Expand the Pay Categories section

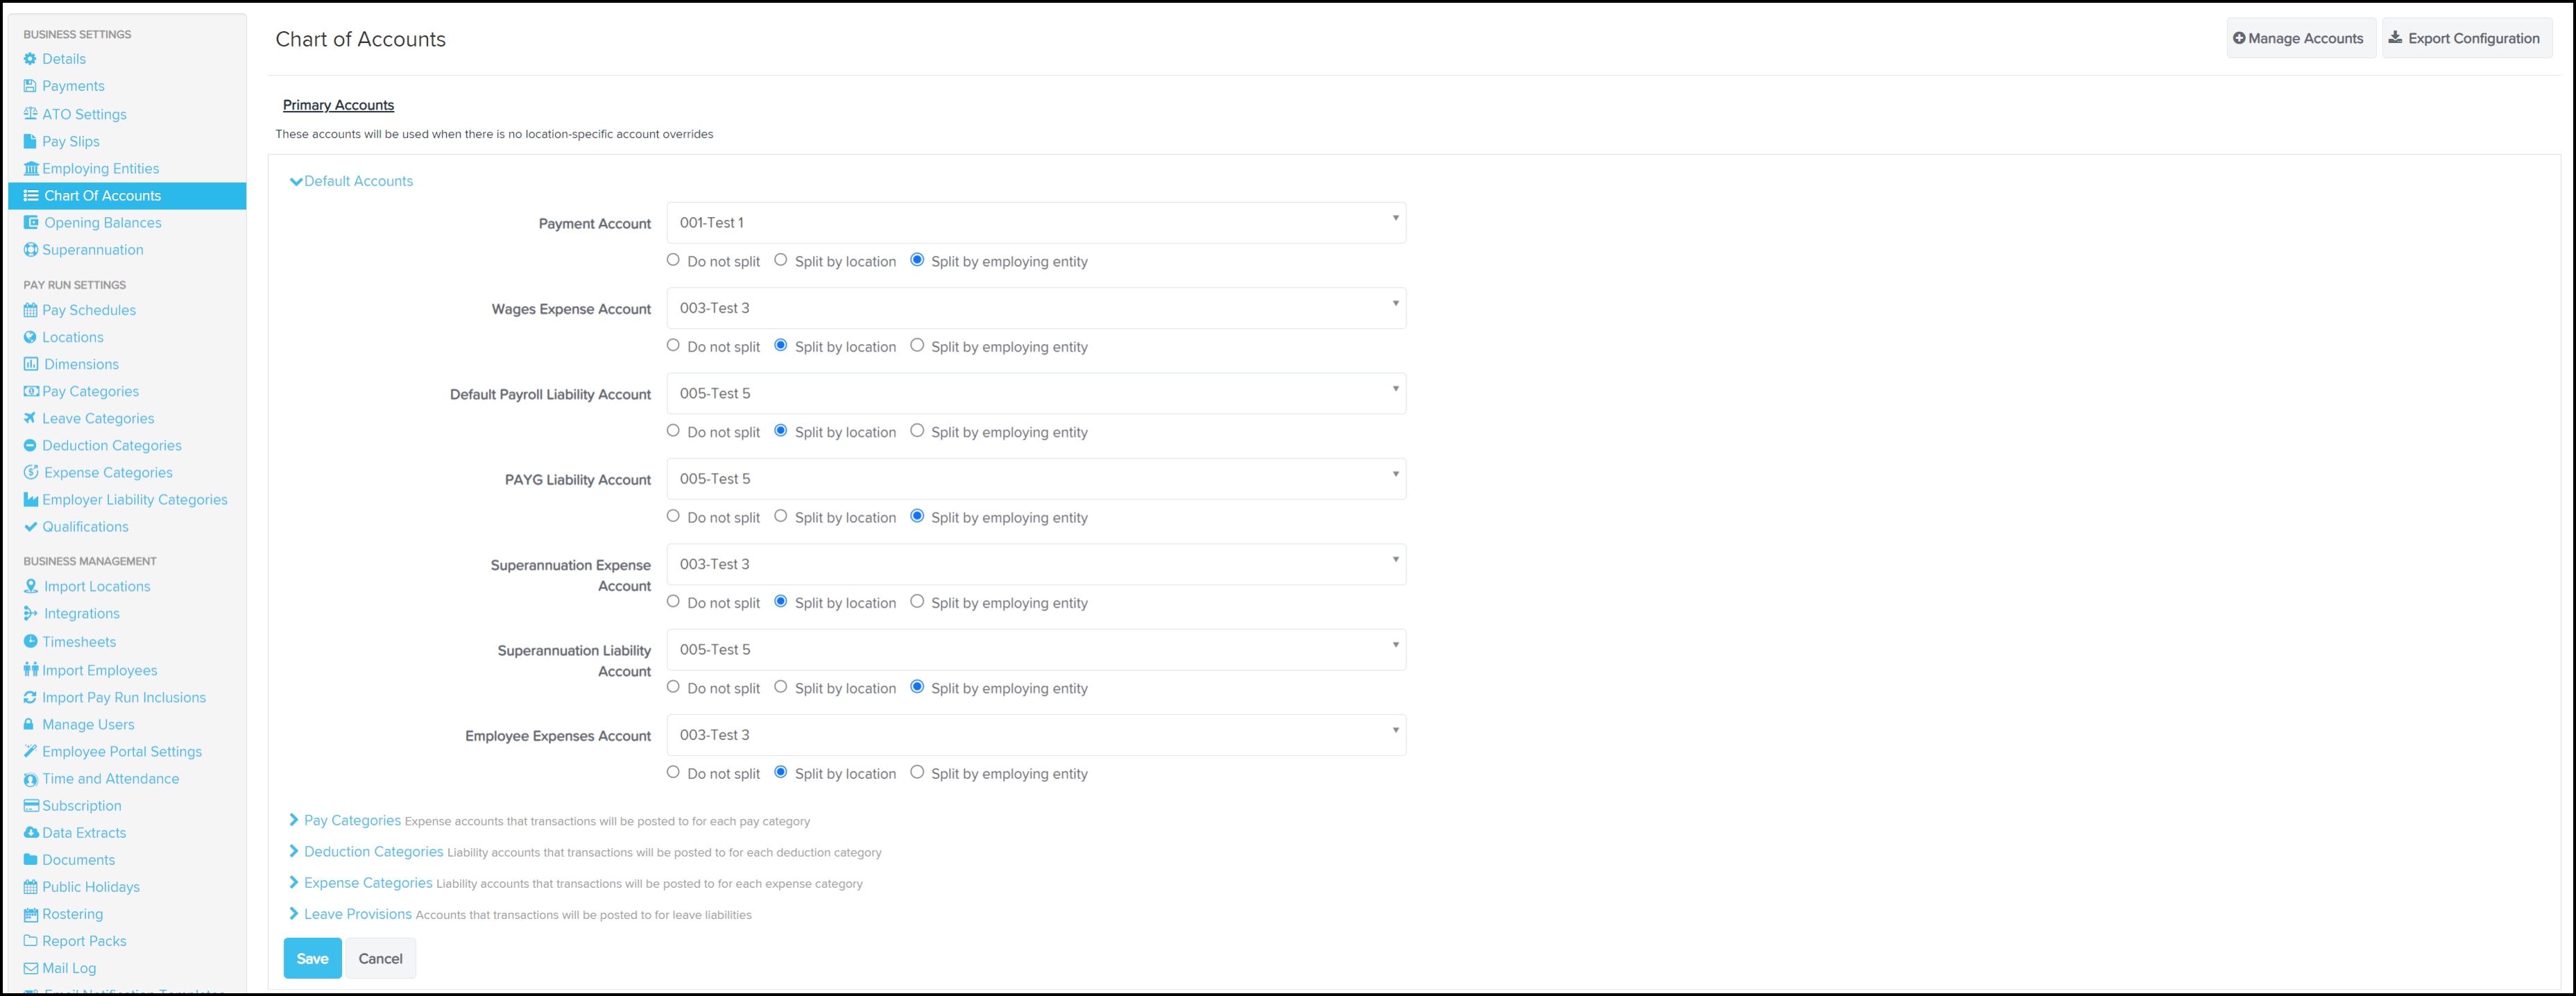click(352, 820)
